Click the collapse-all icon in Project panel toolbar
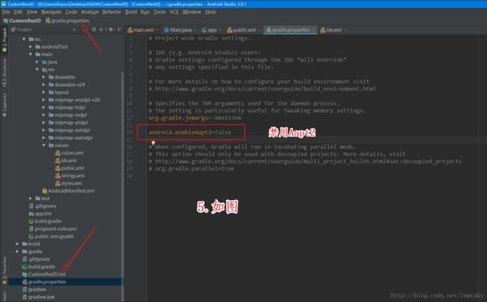This screenshot has height=302, width=487. coord(101,29)
